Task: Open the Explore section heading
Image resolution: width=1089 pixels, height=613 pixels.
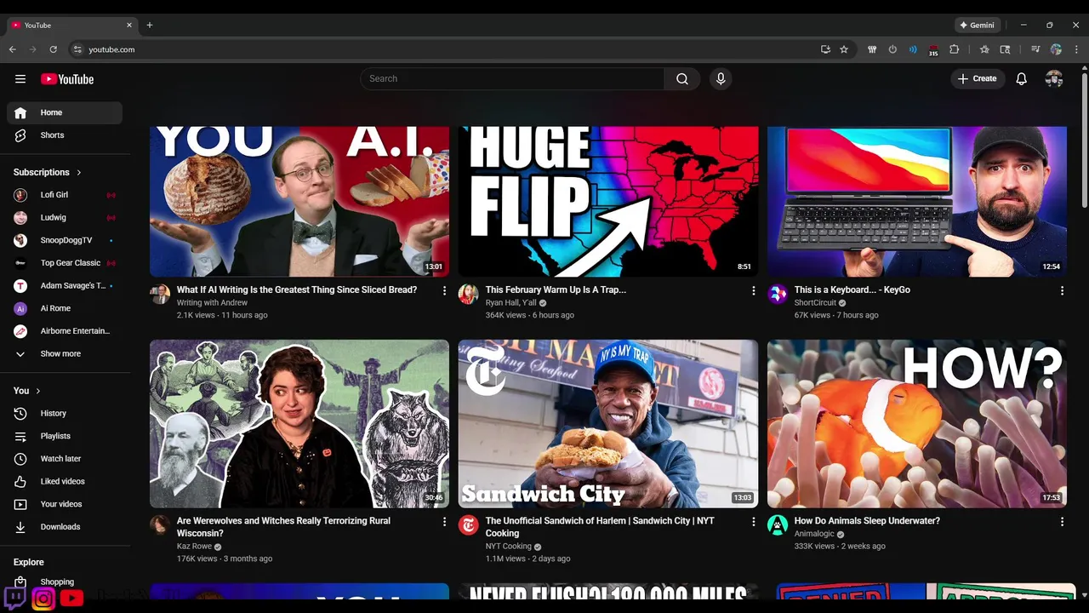Action: (29, 562)
